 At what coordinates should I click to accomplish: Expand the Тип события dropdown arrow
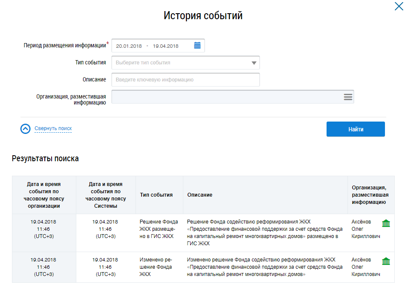click(x=254, y=63)
